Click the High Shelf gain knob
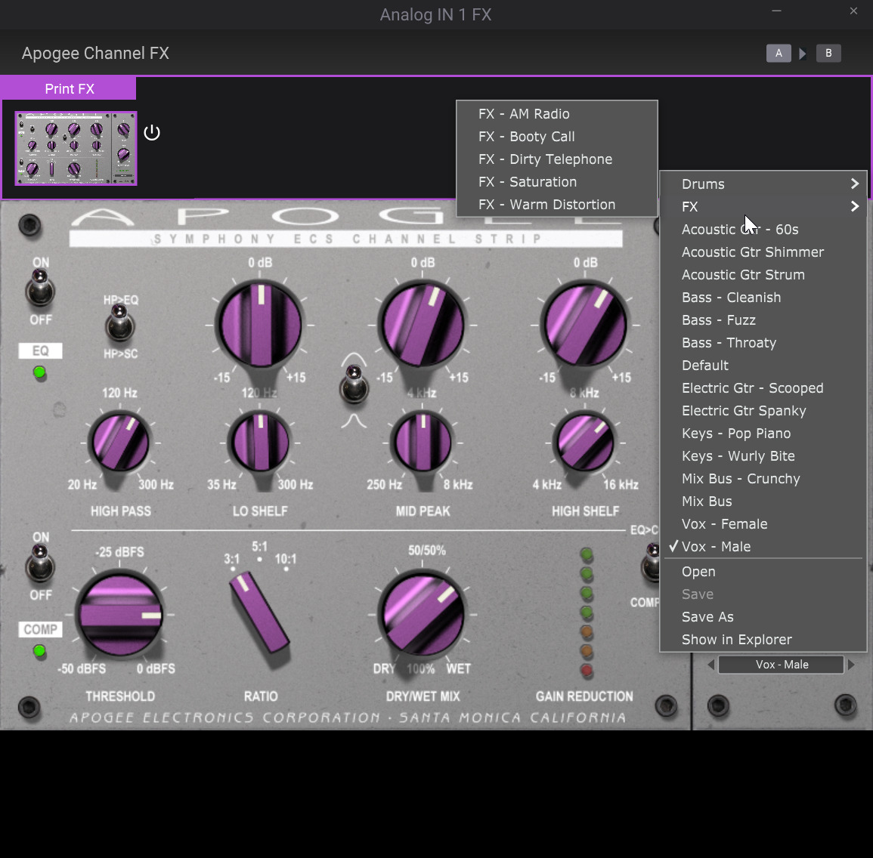 [x=585, y=325]
